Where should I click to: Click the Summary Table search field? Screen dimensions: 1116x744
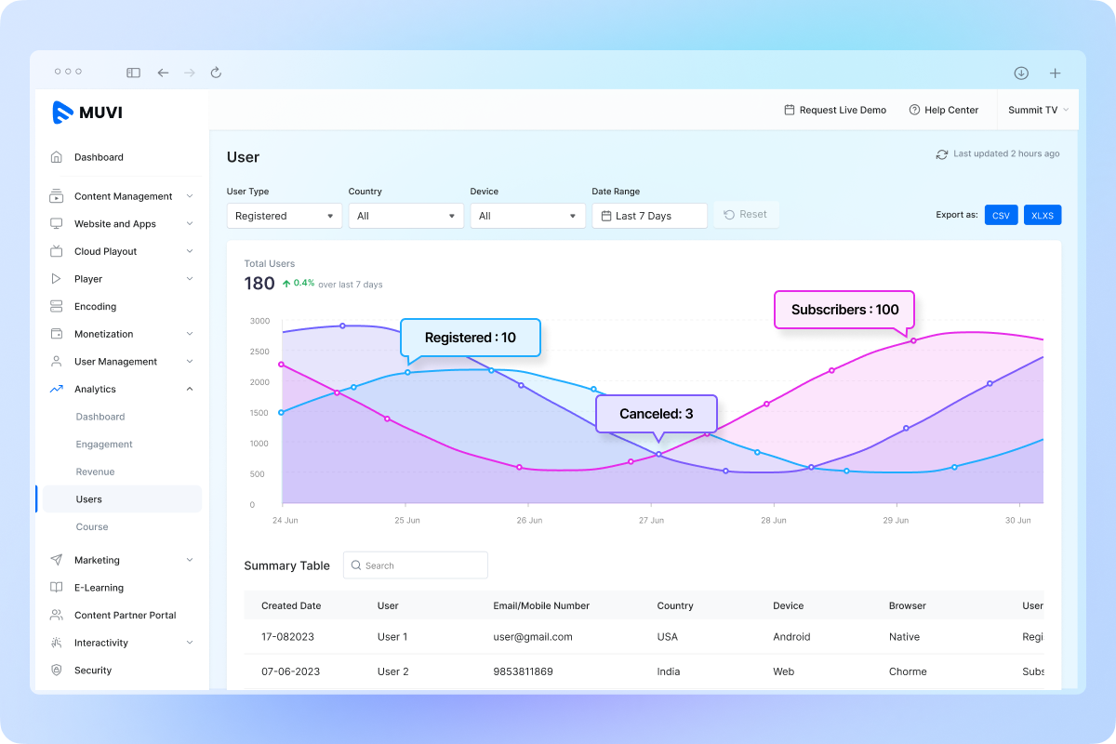click(416, 565)
